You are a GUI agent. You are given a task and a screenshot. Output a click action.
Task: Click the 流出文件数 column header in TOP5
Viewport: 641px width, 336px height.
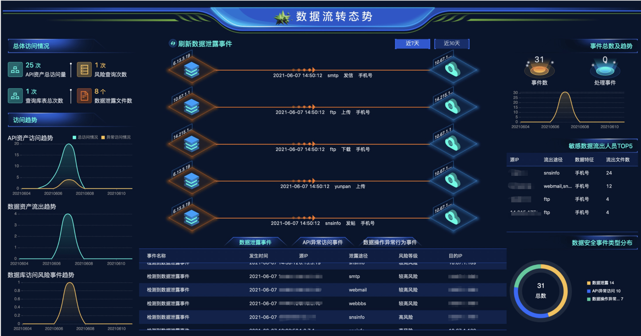click(618, 160)
